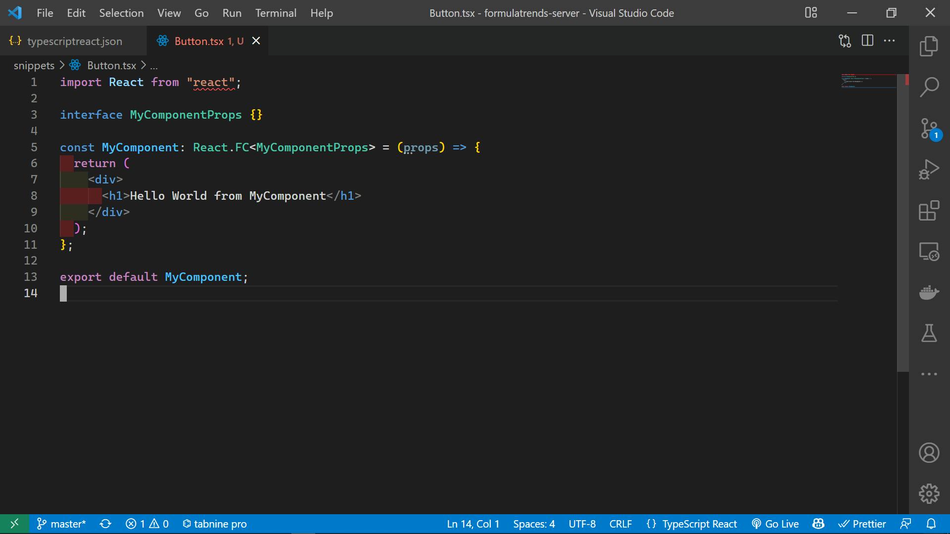950x534 pixels.
Task: Click the Copilot status icon
Action: 818,524
